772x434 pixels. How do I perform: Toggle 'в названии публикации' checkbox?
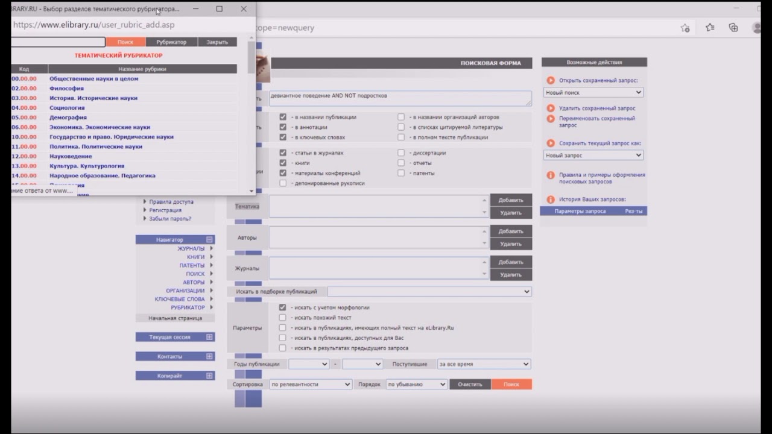(283, 117)
